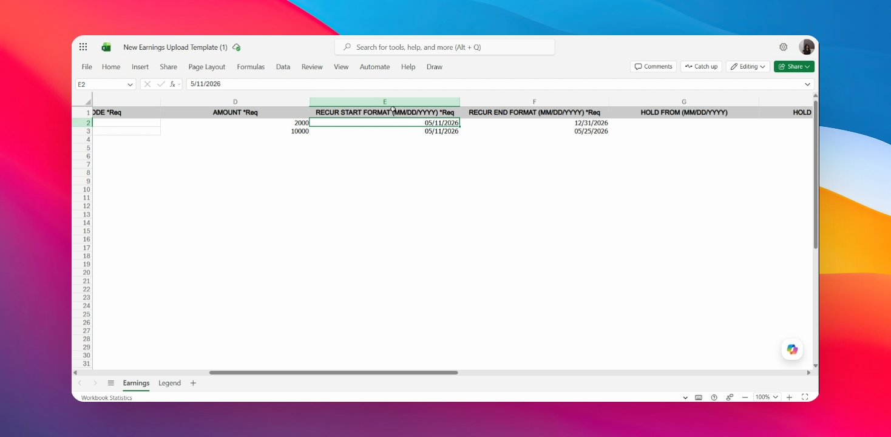Select the cell with amount 2000

pyautogui.click(x=235, y=123)
